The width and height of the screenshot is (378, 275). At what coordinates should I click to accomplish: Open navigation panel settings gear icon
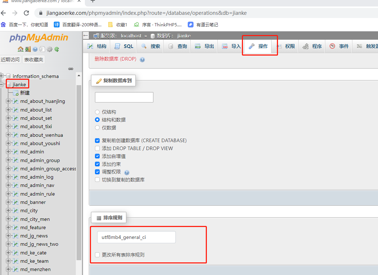pyautogui.click(x=49, y=49)
